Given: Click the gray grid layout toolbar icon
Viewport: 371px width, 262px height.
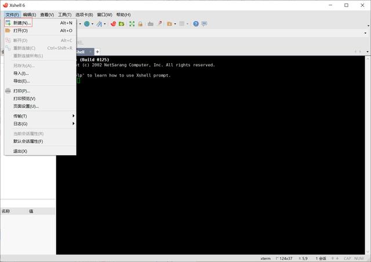Looking at the screenshot, I should 181,24.
